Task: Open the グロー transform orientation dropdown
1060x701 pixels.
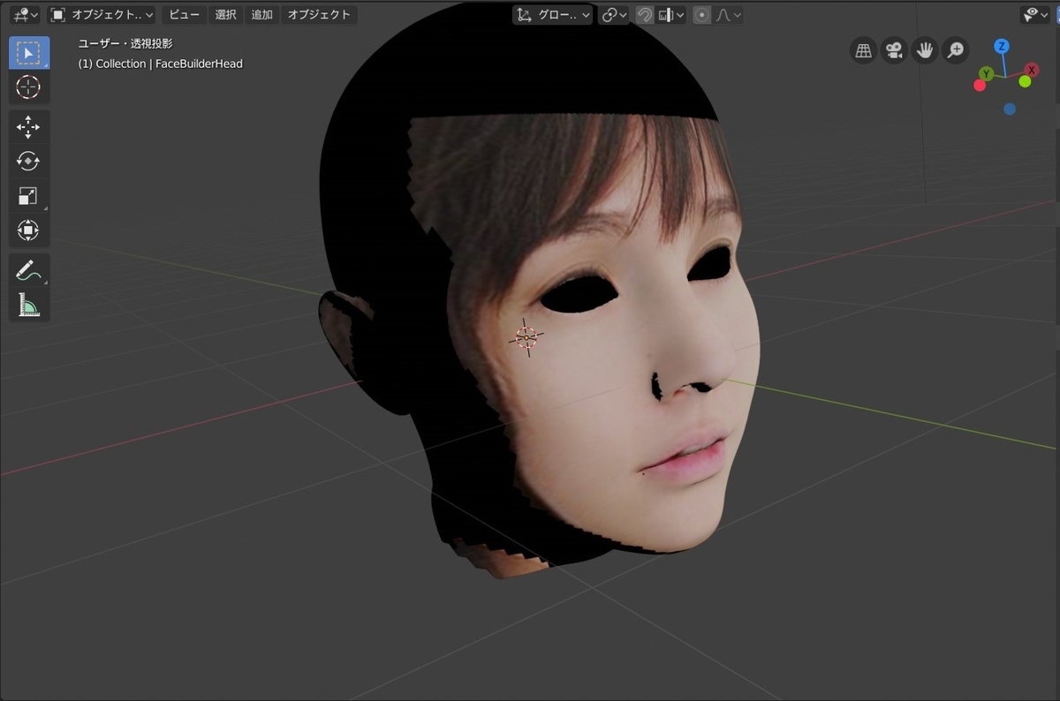Action: 553,15
